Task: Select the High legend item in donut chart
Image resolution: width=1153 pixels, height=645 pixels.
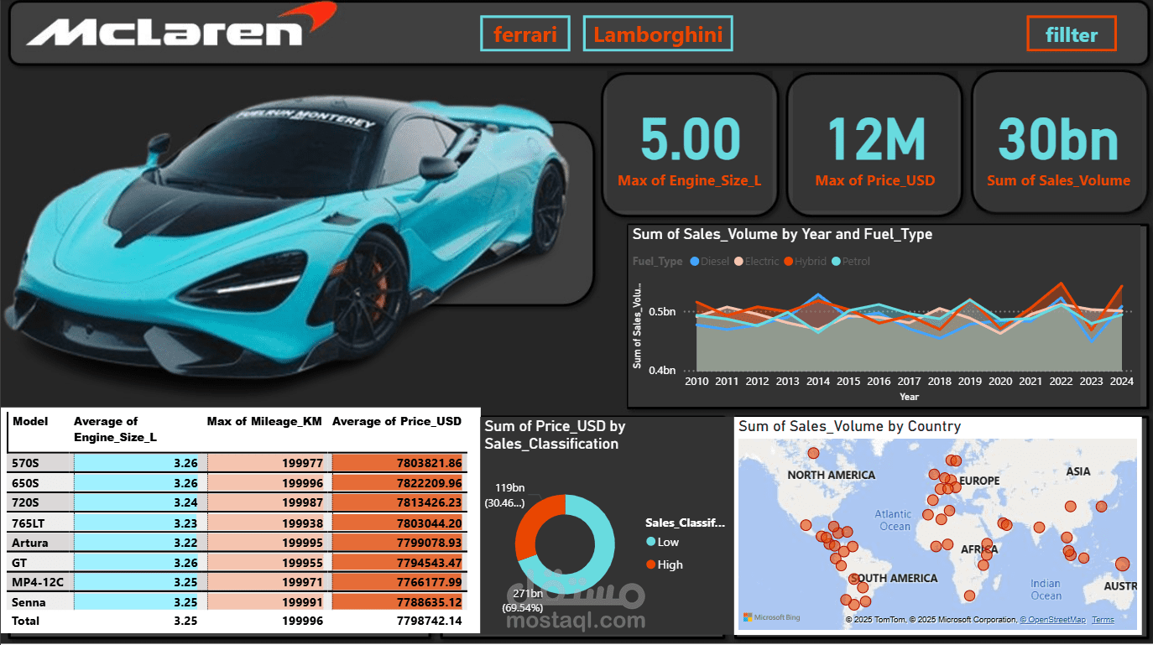Action: [665, 564]
